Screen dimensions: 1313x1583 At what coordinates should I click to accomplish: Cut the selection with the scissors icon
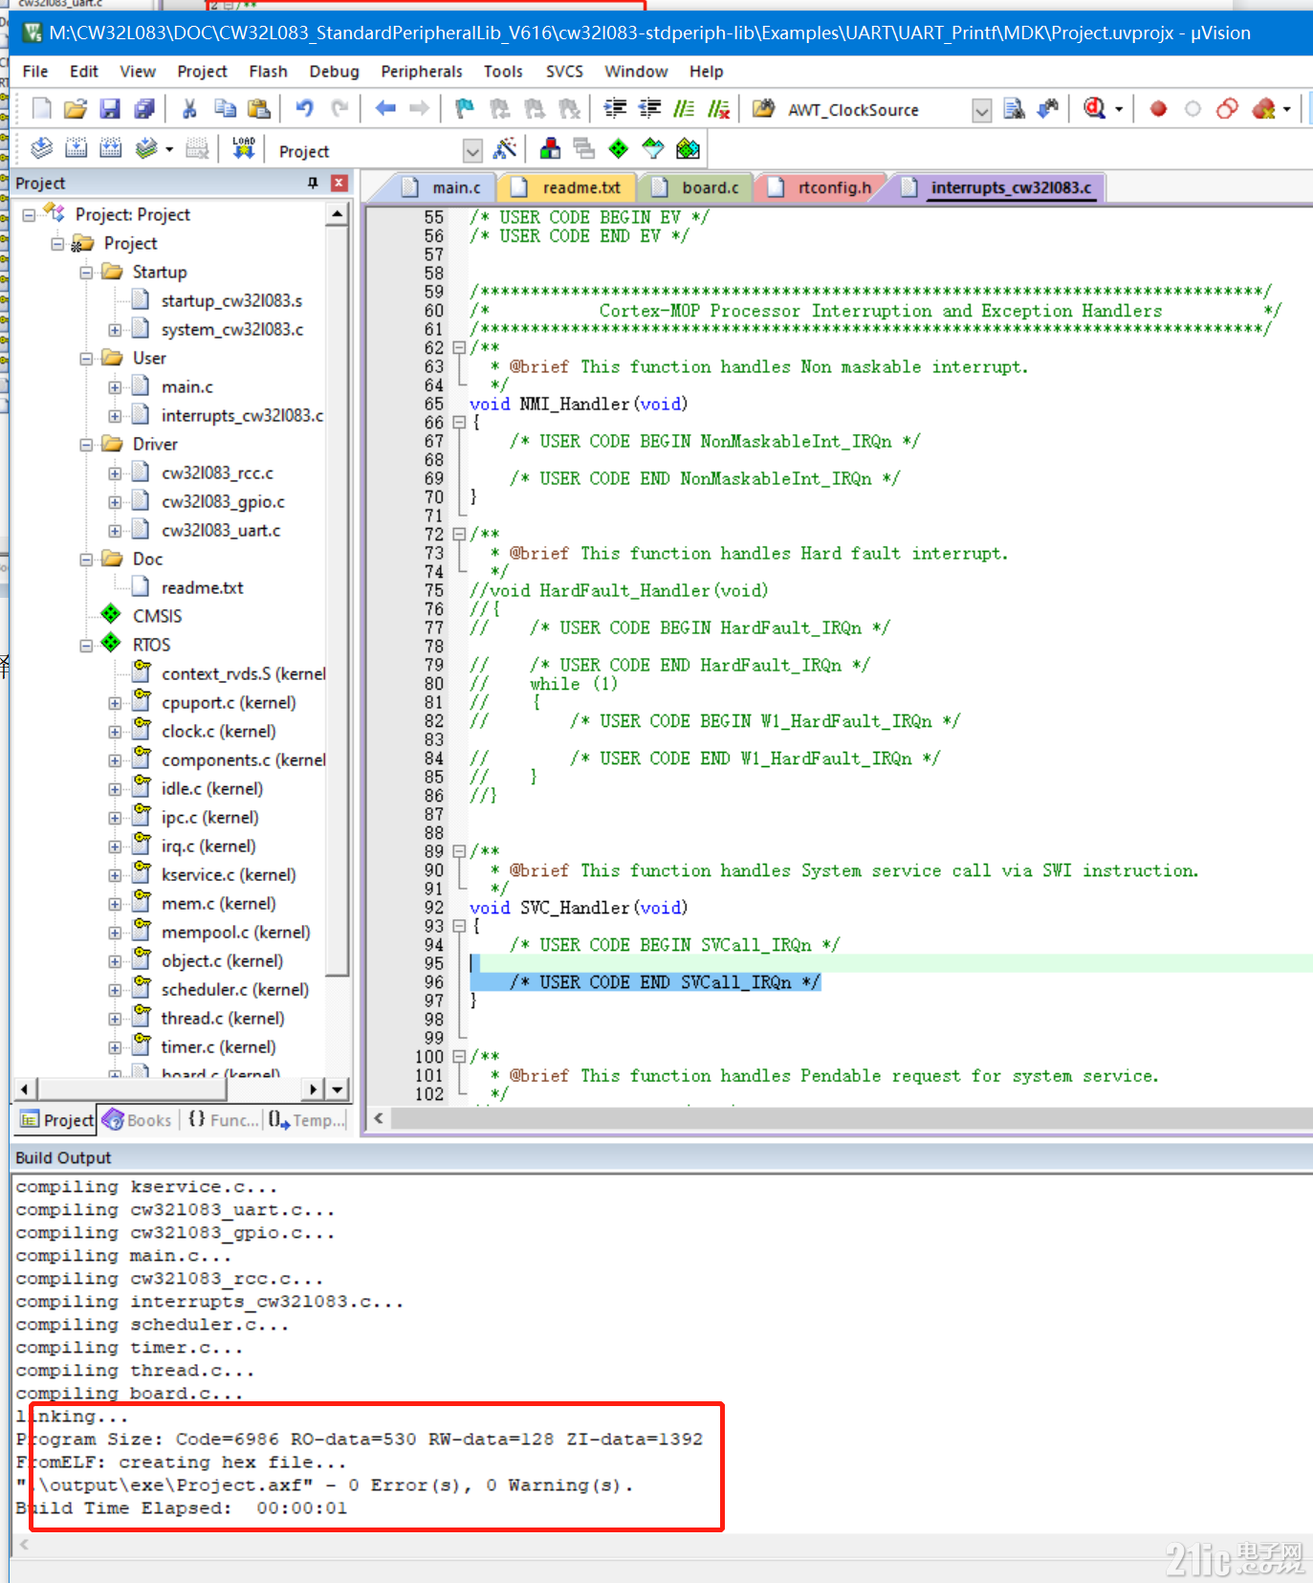[189, 109]
